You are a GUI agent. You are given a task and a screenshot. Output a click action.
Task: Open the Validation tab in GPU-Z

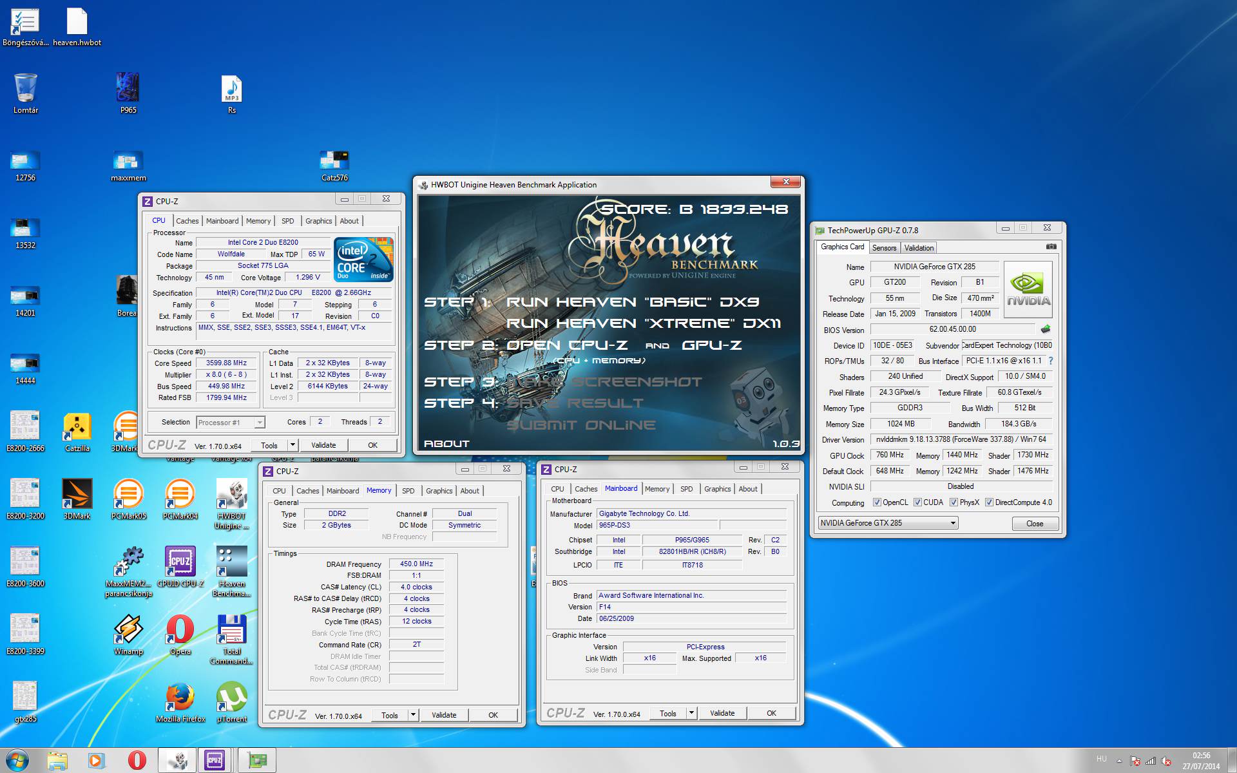point(919,248)
